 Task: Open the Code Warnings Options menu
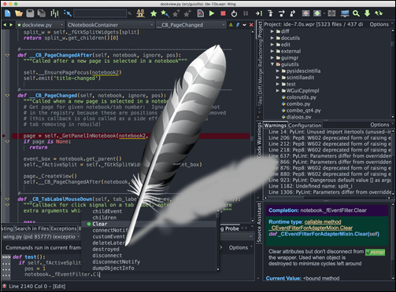(381, 125)
